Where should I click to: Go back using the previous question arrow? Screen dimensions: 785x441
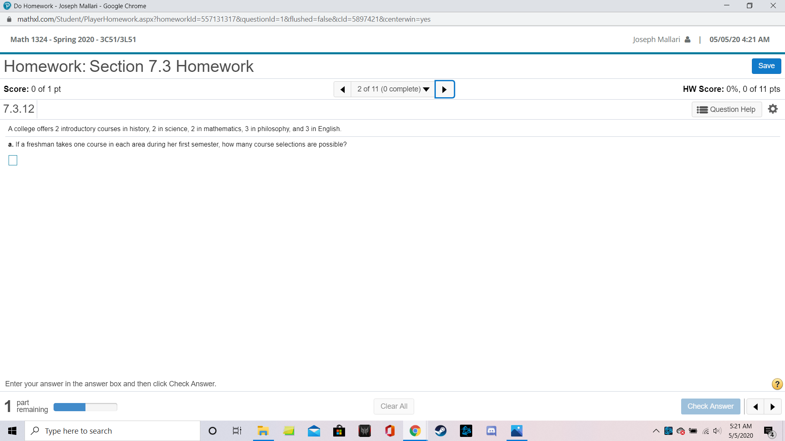[x=343, y=89]
